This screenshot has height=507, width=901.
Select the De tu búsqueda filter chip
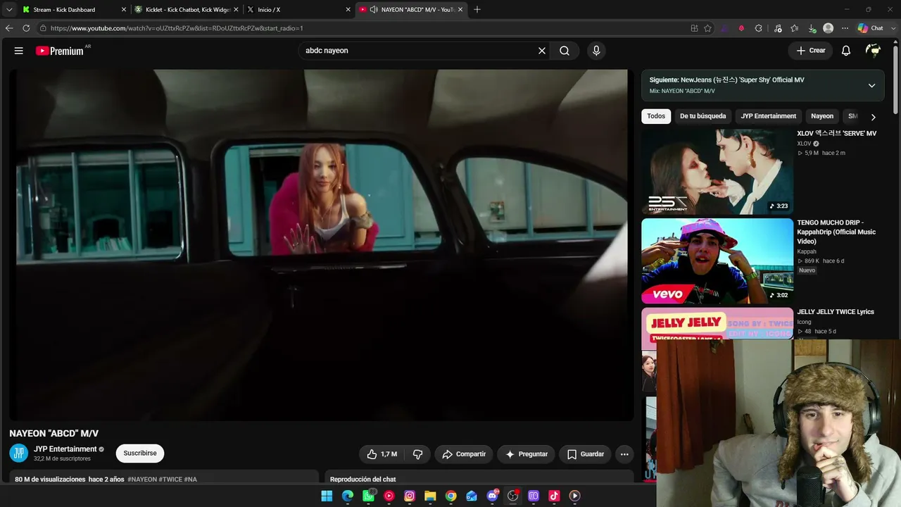(702, 116)
